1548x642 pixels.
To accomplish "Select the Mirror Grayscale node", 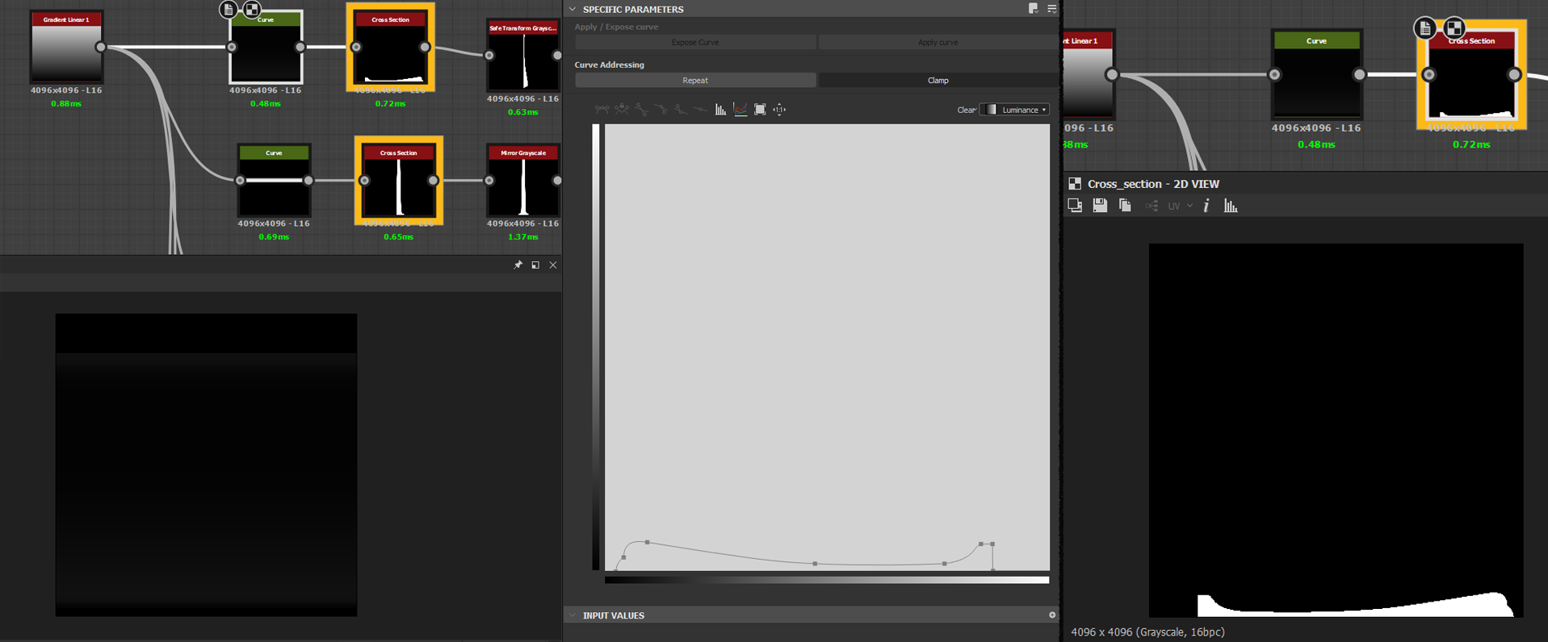I will 523,181.
